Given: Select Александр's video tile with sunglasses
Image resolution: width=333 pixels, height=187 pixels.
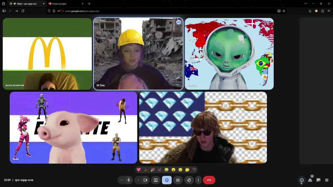Looking at the screenshot, I should click(203, 128).
